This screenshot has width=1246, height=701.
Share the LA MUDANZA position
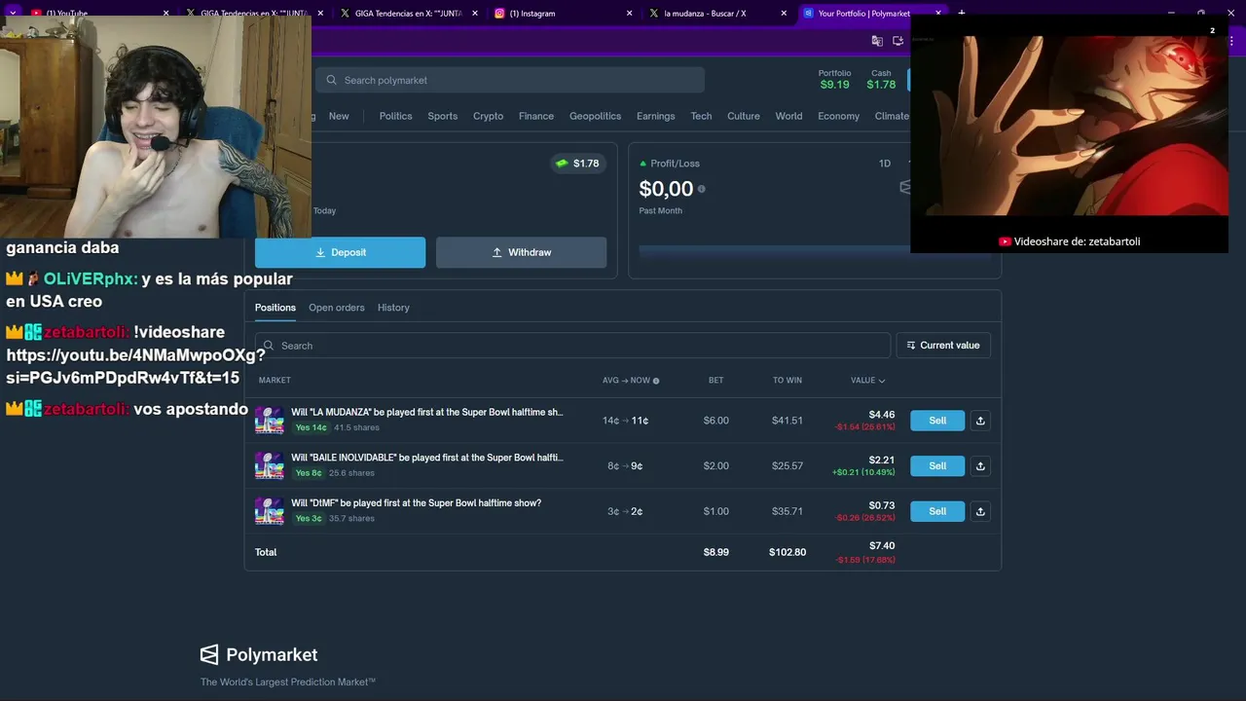pos(980,421)
